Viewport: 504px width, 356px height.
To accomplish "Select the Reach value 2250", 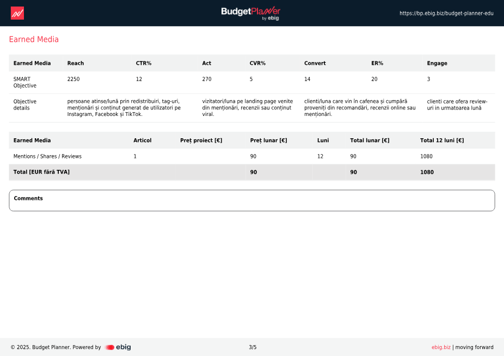I will click(x=73, y=79).
